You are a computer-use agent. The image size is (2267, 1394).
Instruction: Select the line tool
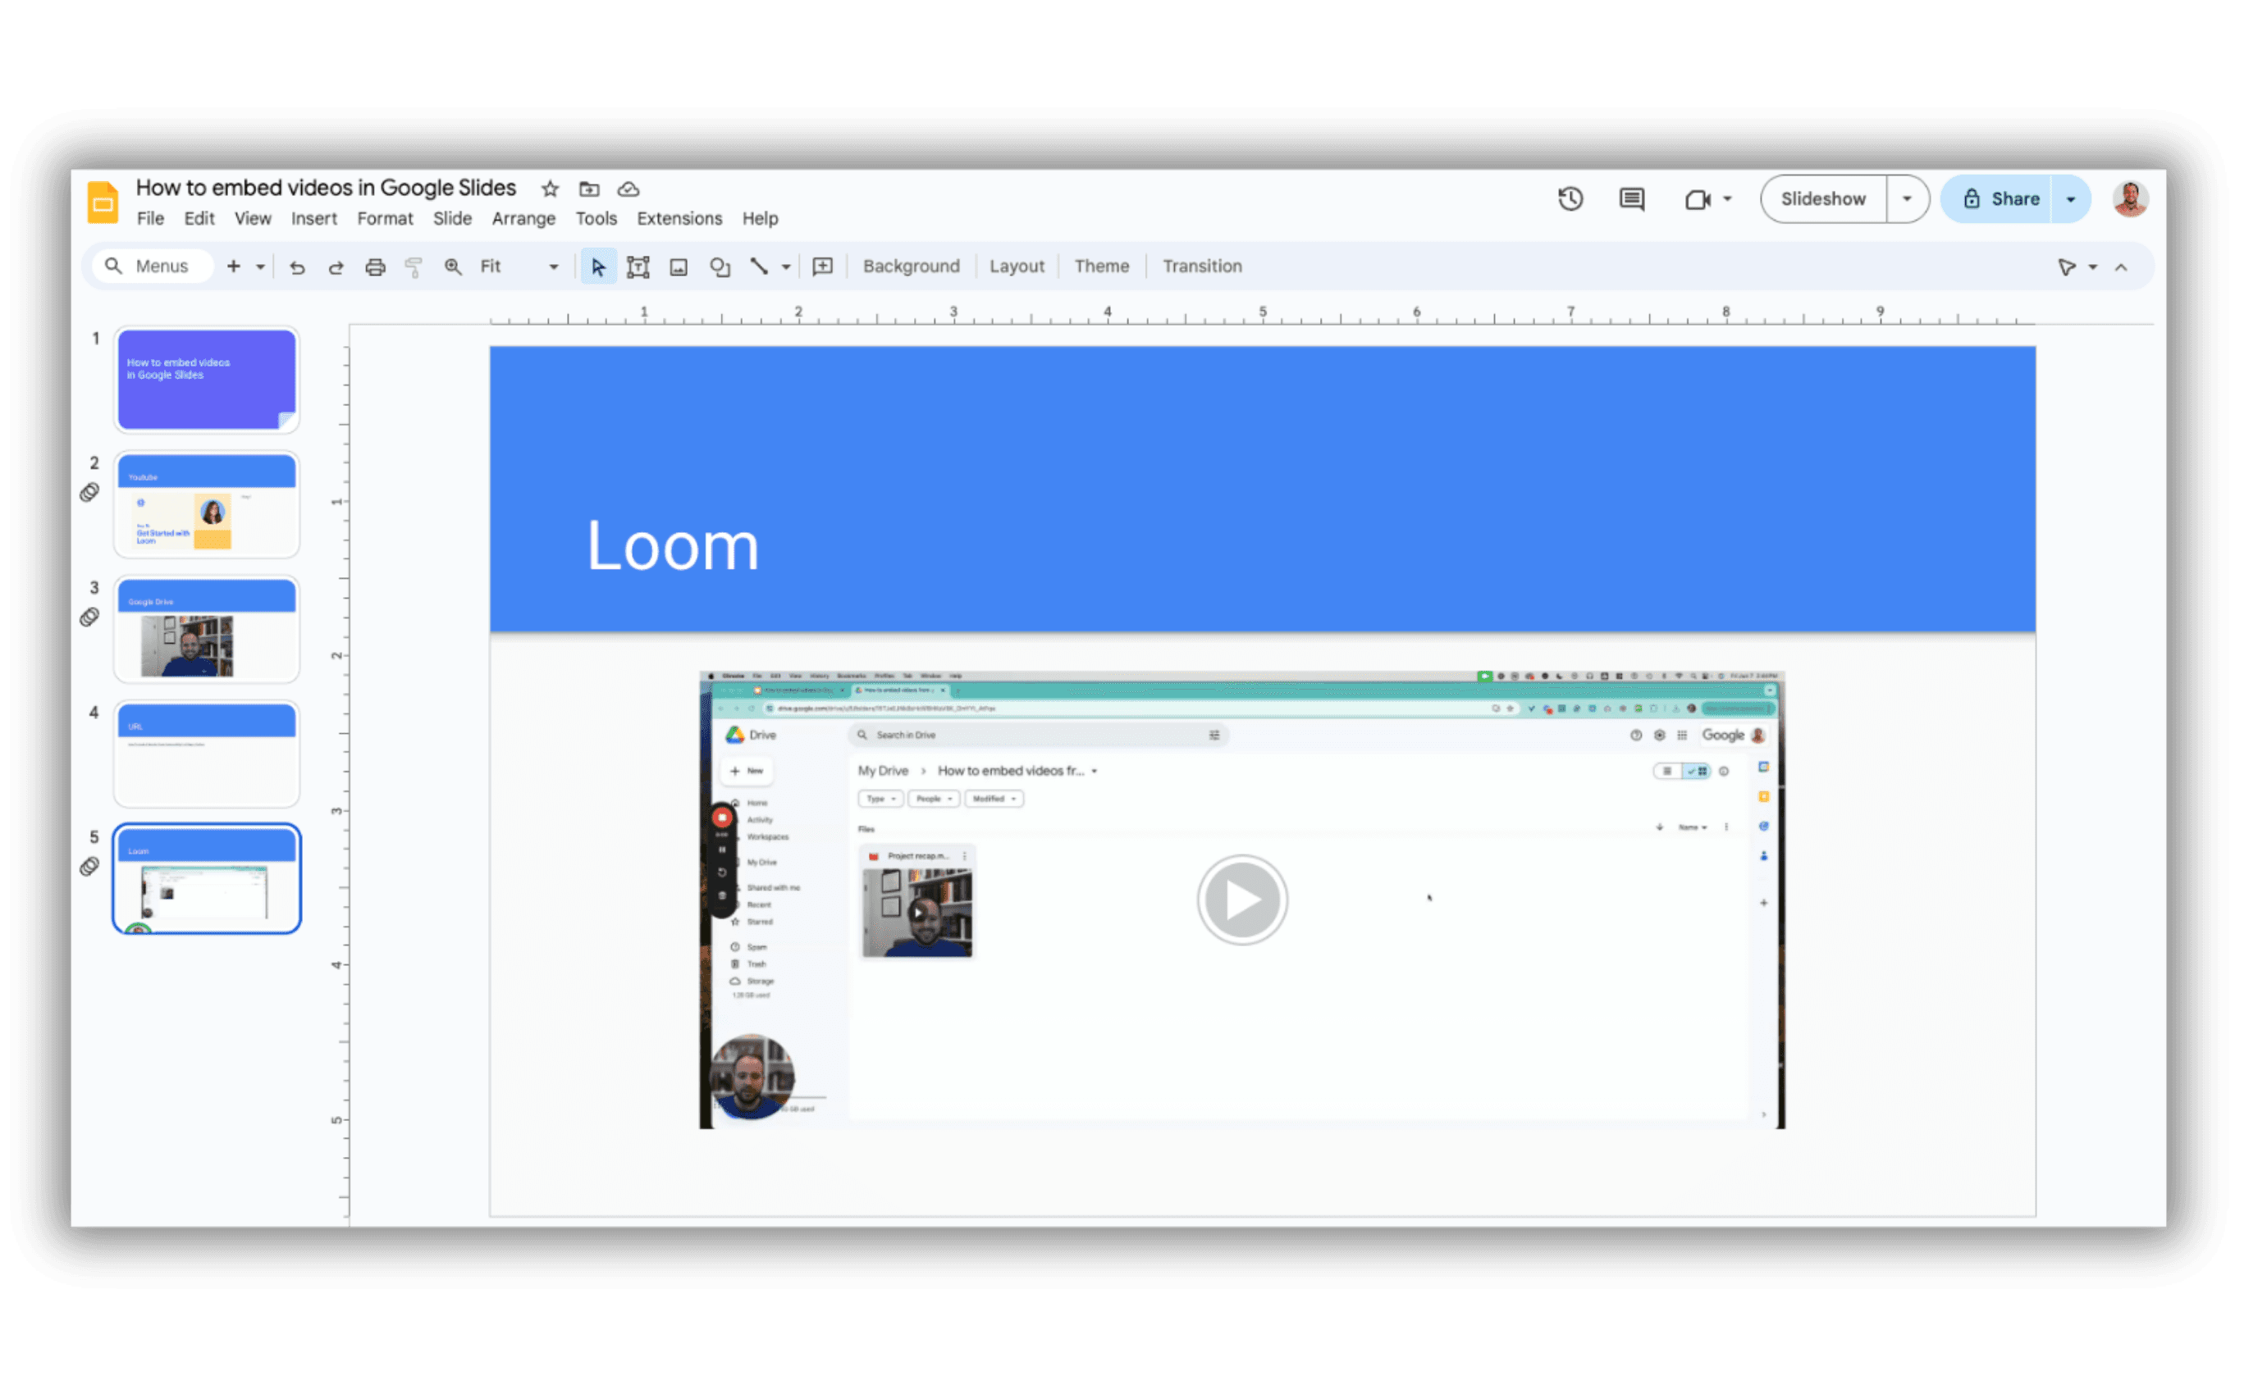(759, 266)
